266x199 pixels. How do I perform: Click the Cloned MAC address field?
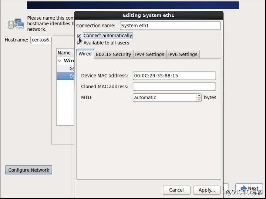[174, 87]
